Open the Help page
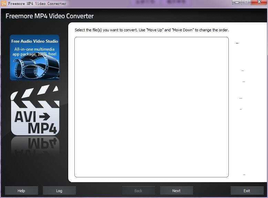The height and width of the screenshot is (198, 268). coord(21,191)
